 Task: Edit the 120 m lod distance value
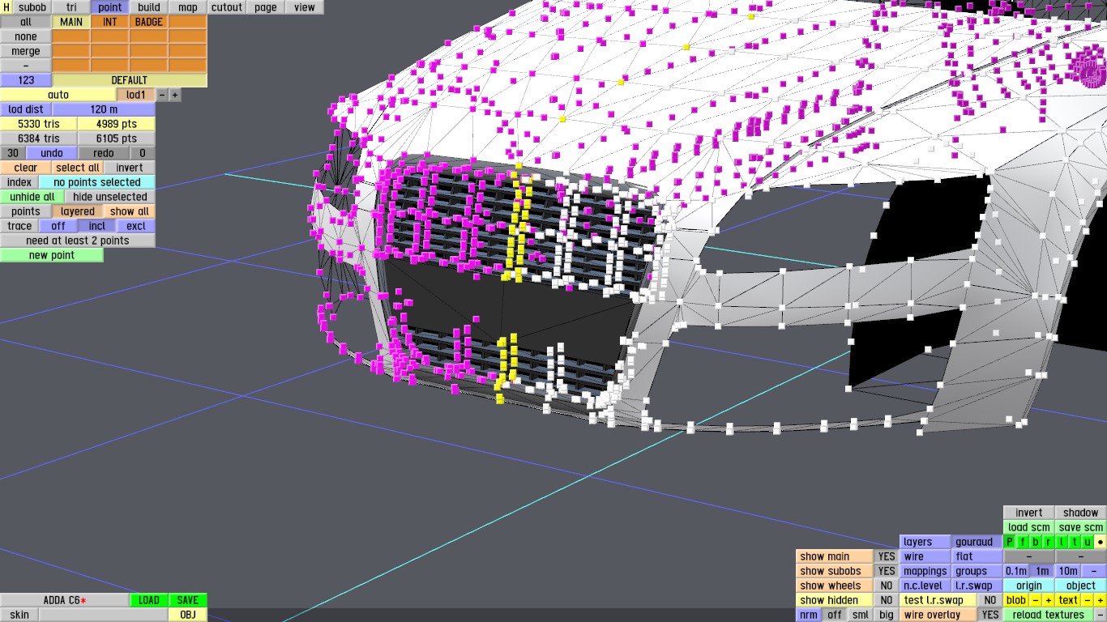104,109
